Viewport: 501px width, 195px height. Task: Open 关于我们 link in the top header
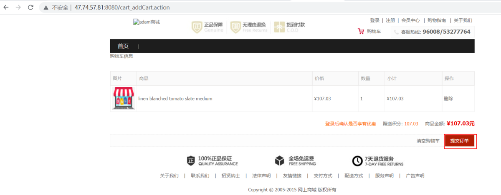[x=463, y=20]
